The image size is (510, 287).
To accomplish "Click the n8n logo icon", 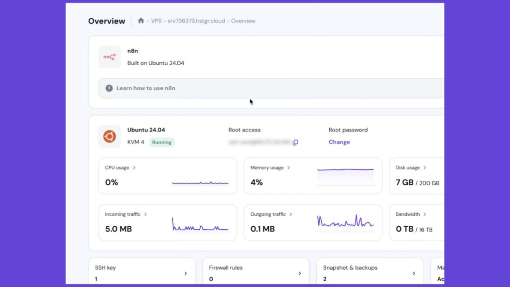I will 110,57.
